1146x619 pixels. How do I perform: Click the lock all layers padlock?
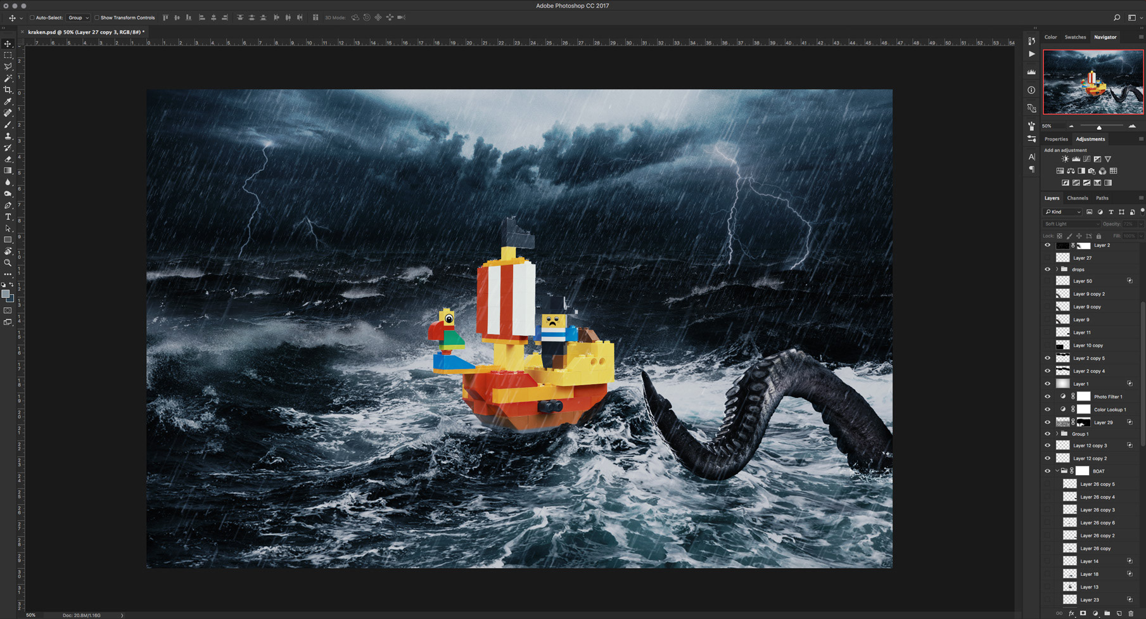[x=1098, y=236]
